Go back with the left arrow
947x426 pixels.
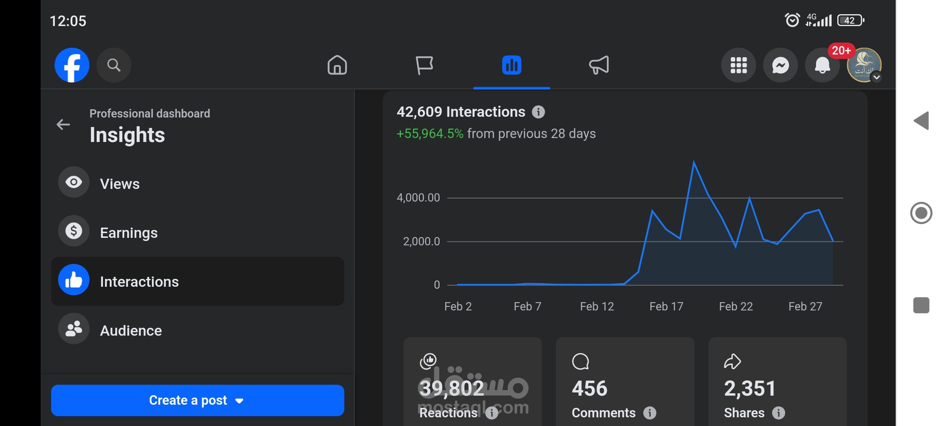(63, 125)
